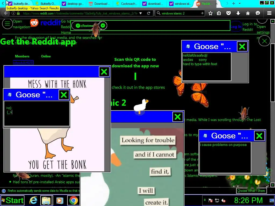Click the Log In button
Viewport: 275px width, 206px height.
[236, 27]
